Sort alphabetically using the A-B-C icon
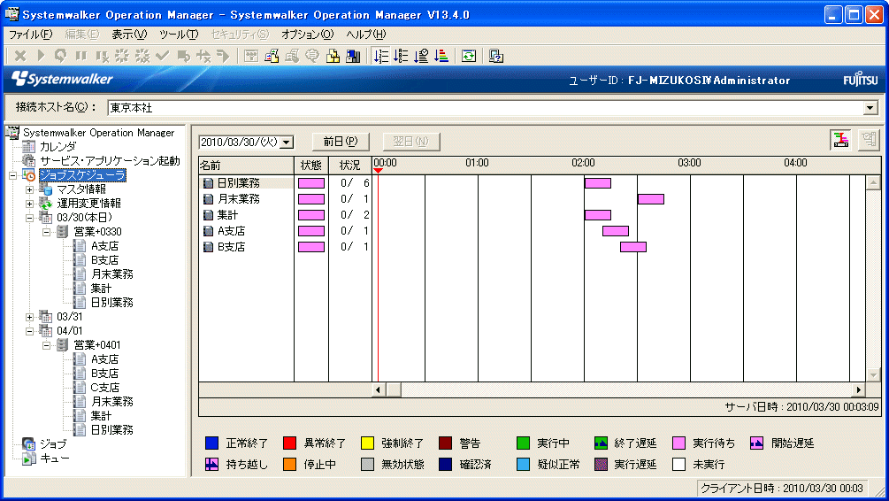This screenshot has height=501, width=889. (402, 56)
